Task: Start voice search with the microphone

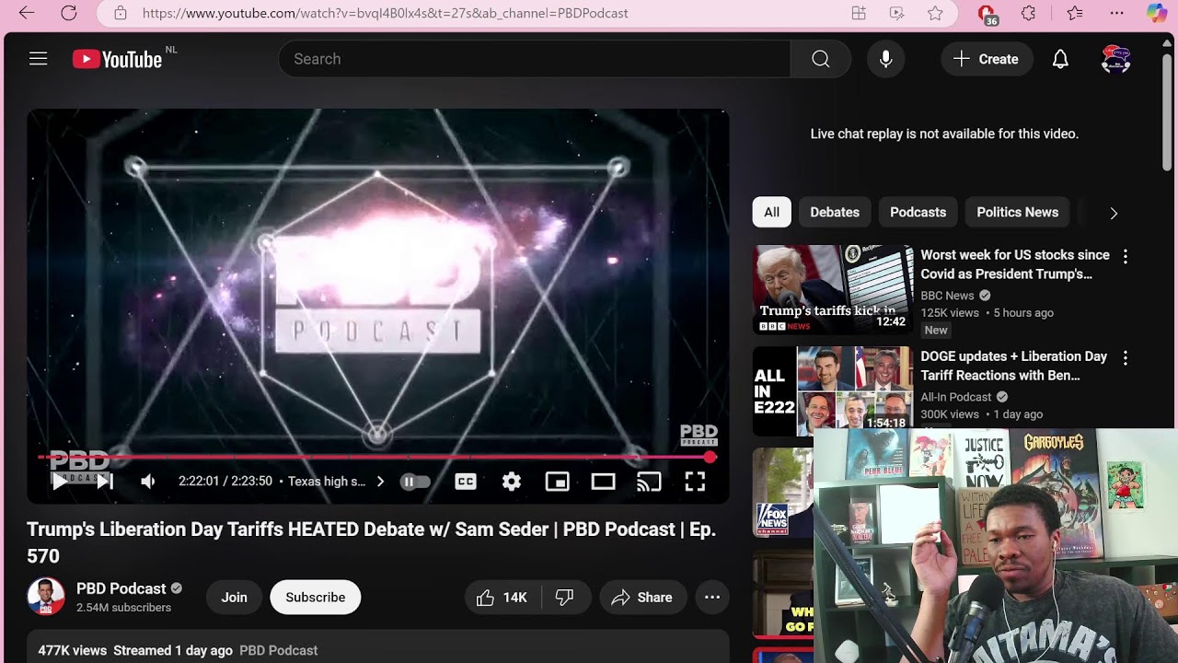Action: 885,59
